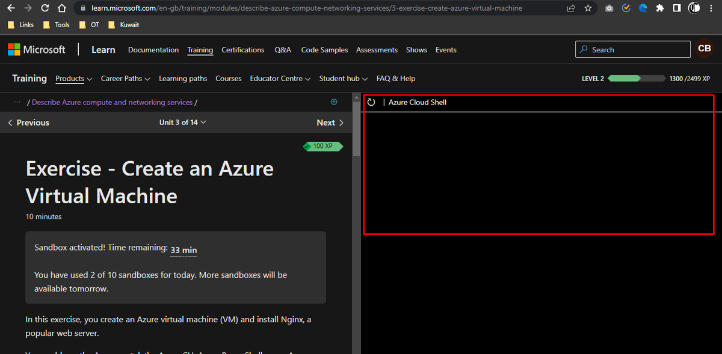
Task: Go back using the browser back arrow
Action: click(11, 8)
